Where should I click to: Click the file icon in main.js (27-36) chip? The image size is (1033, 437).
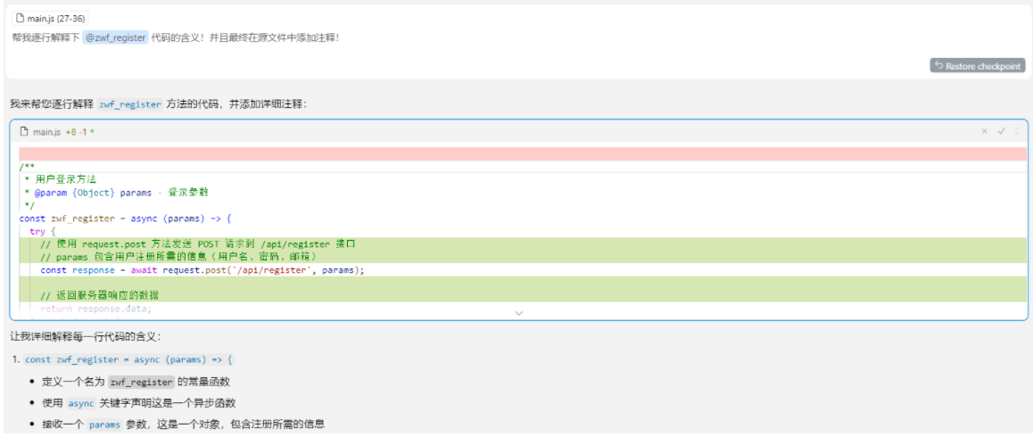[x=20, y=19]
